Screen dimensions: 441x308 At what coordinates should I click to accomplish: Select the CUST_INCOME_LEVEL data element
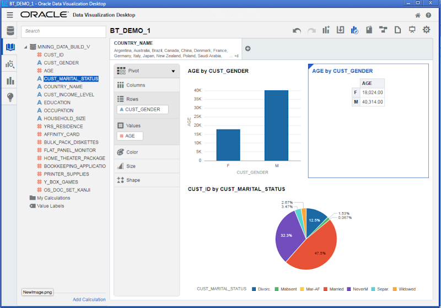(69, 95)
